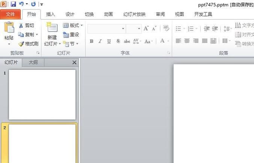Open the 切换 ribbon tab
This screenshot has width=254, height=163.
point(89,14)
